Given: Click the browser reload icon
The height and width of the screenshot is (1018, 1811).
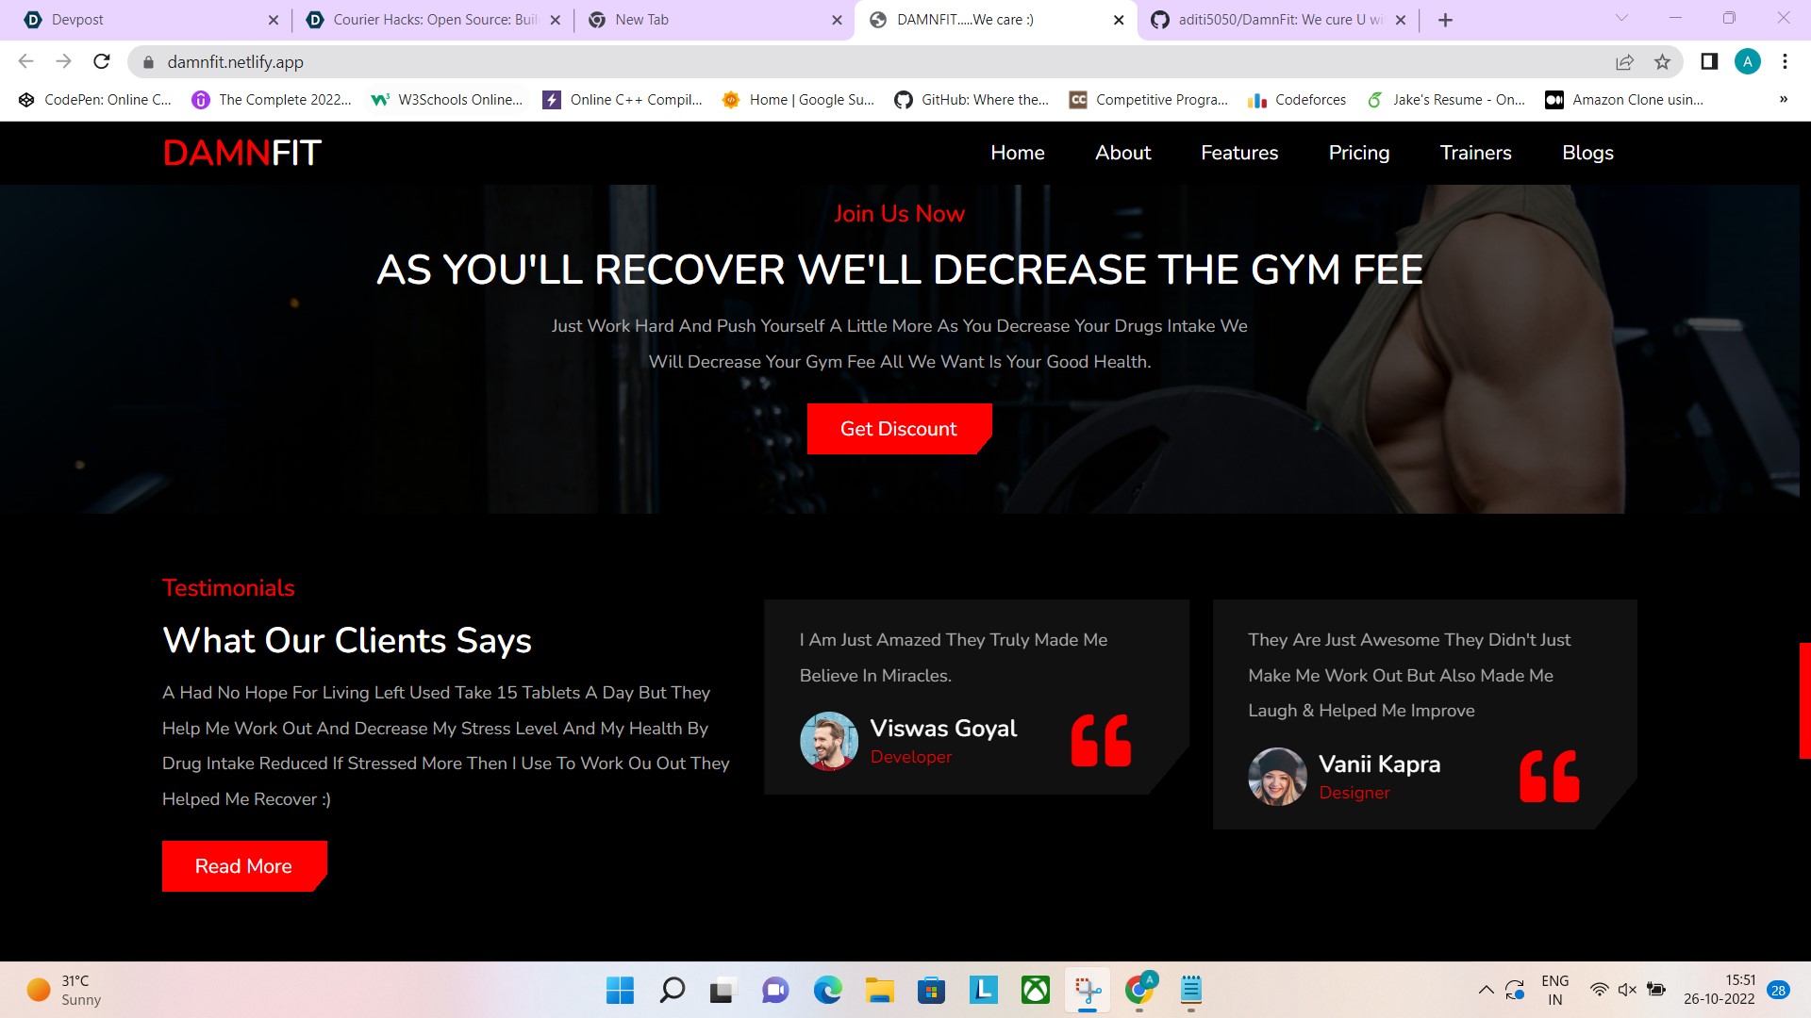Looking at the screenshot, I should pos(102,62).
